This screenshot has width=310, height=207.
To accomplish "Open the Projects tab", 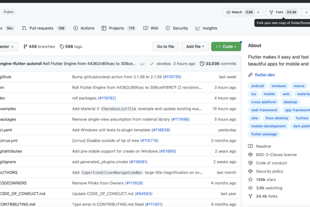I will (x=119, y=28).
